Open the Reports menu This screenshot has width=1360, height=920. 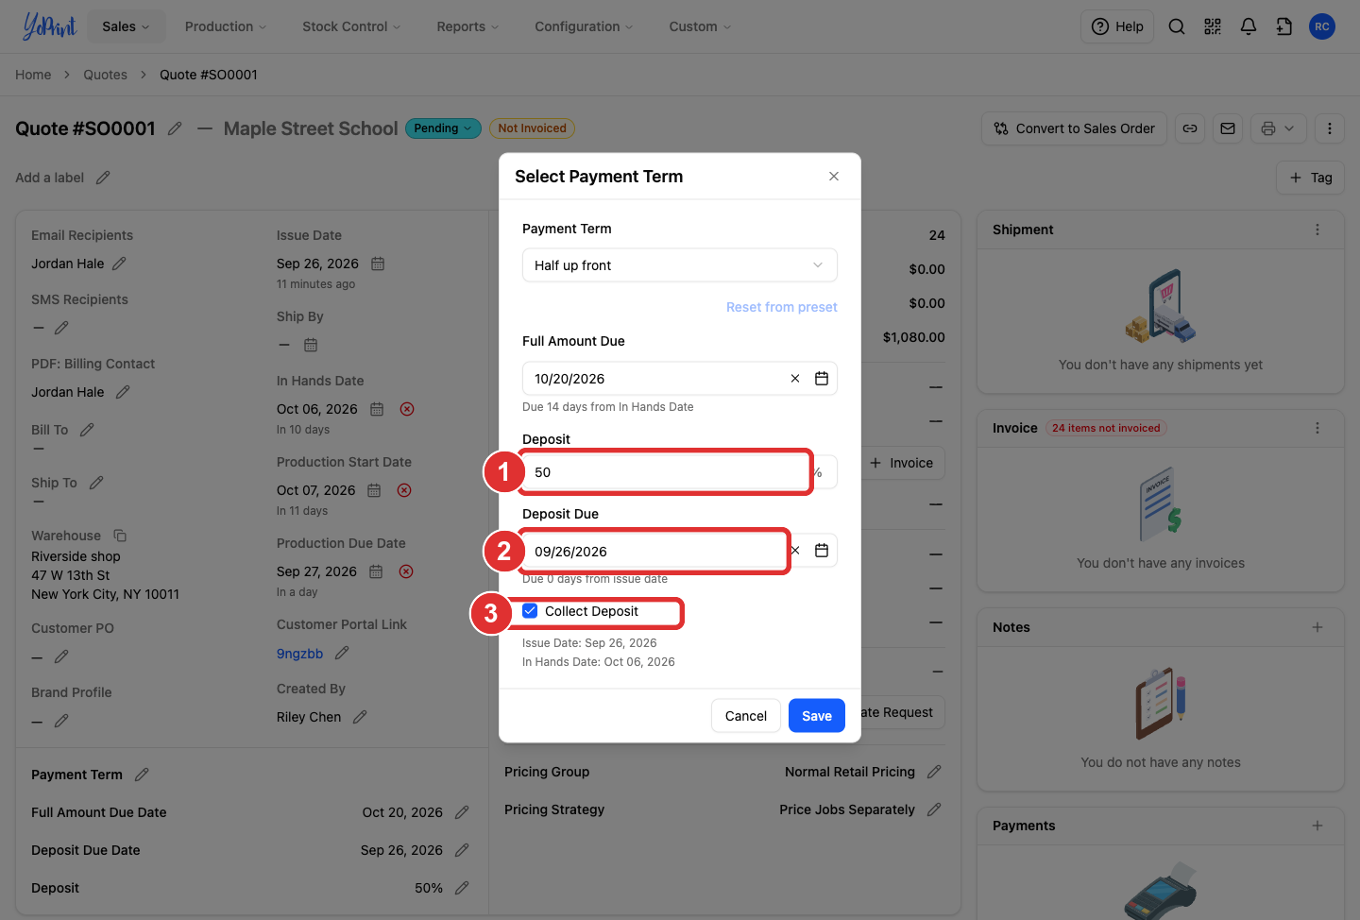(467, 26)
